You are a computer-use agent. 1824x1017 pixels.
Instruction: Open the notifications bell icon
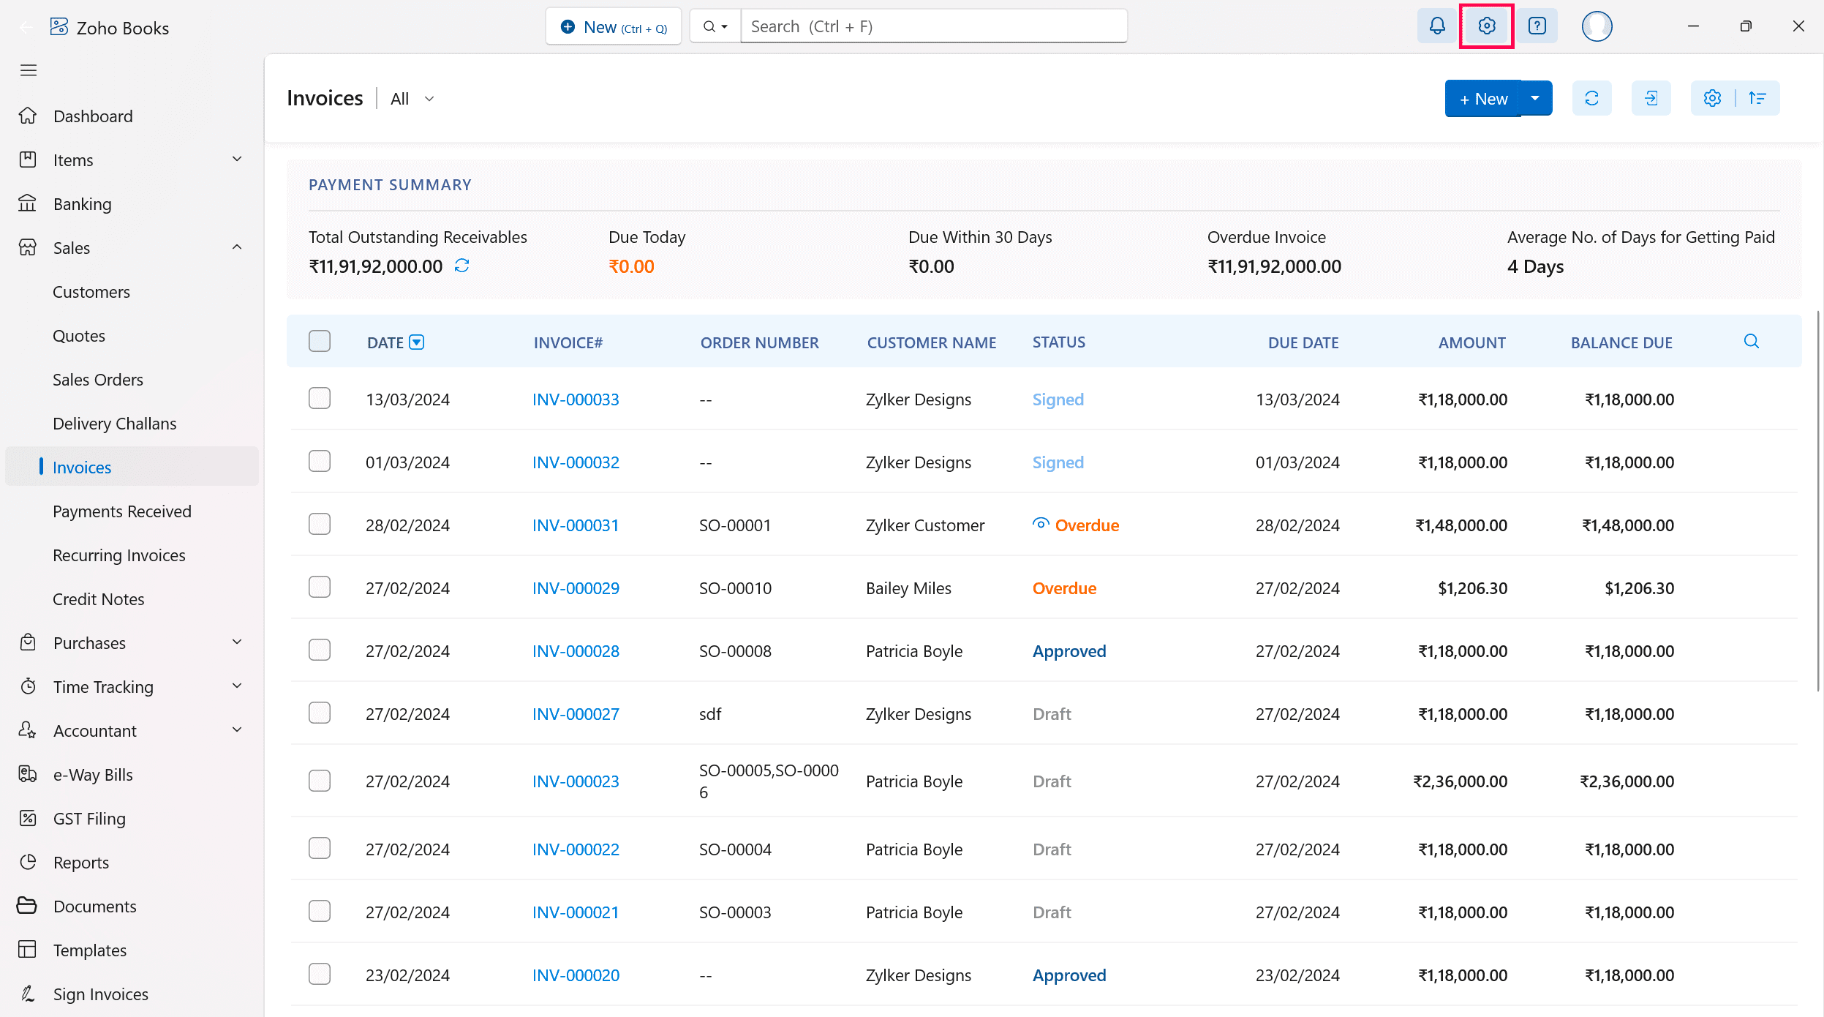[1436, 26]
